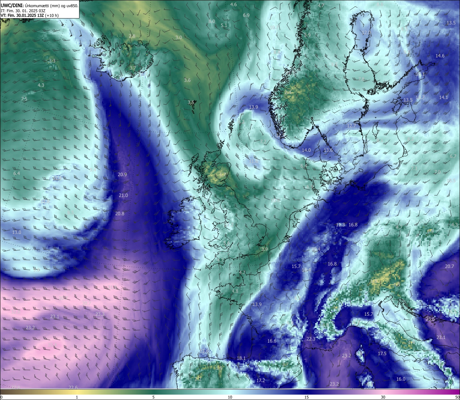Click the 'UWC/DINI: Úrkomumætti (mm) og uv850.' title text

click(40, 5)
